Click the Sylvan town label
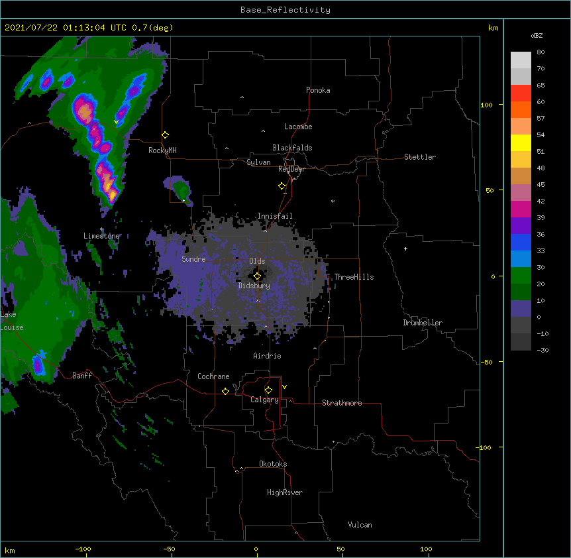Viewport: 571px width, 558px height. pos(258,162)
